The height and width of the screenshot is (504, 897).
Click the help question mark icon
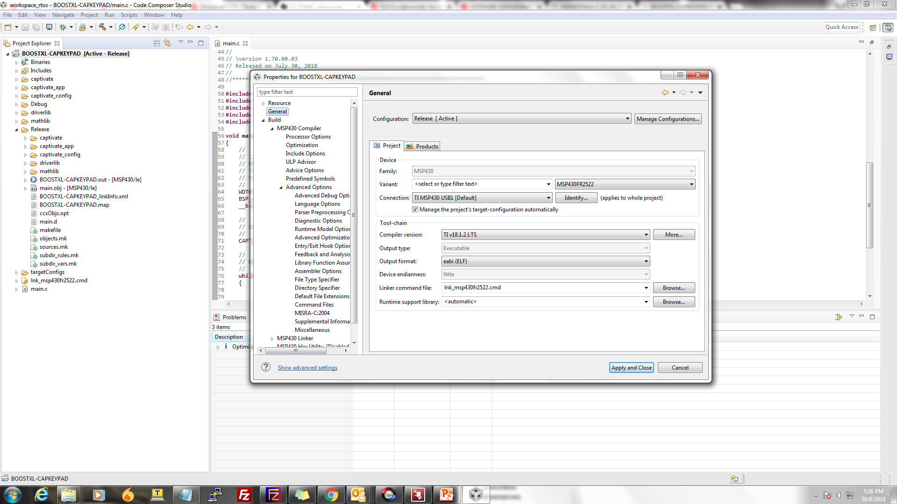(266, 367)
